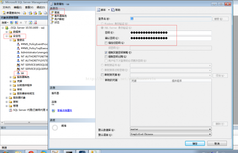Viewport: 238px width, 153px height.
Task: Click the Analysis Services XMLA query toolbar icon
Action: tap(40, 13)
